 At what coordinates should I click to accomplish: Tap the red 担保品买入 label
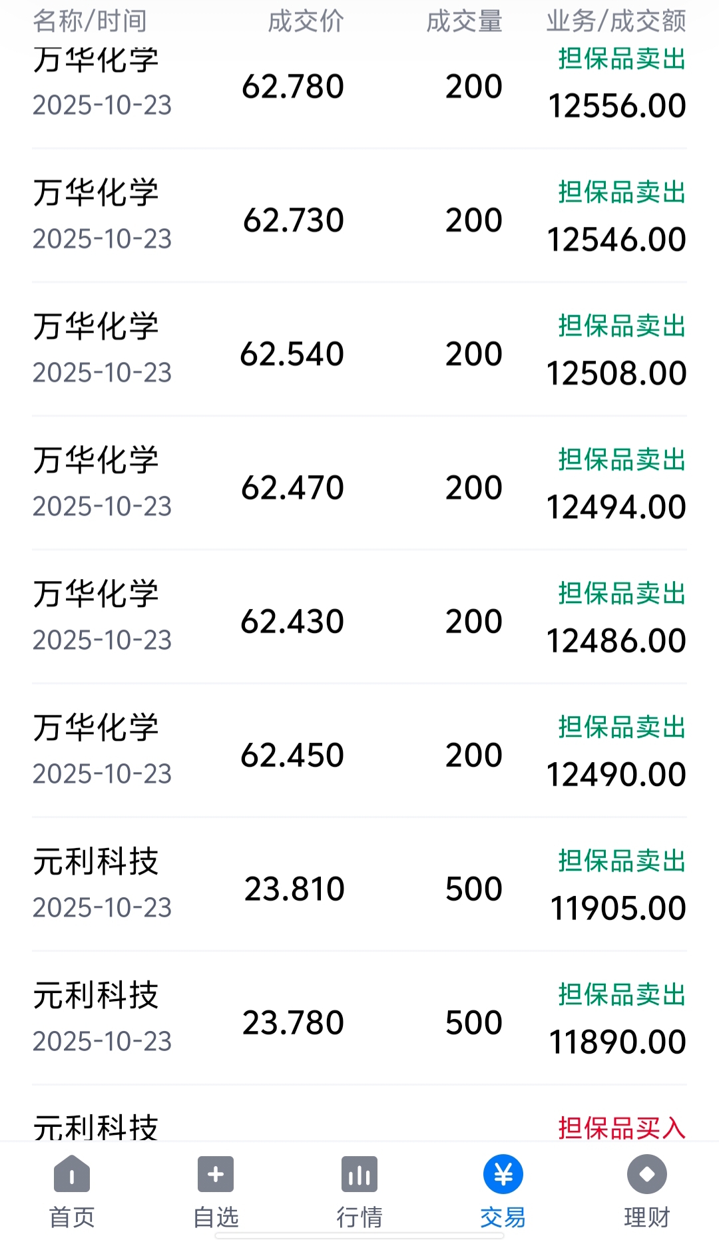tap(622, 1128)
